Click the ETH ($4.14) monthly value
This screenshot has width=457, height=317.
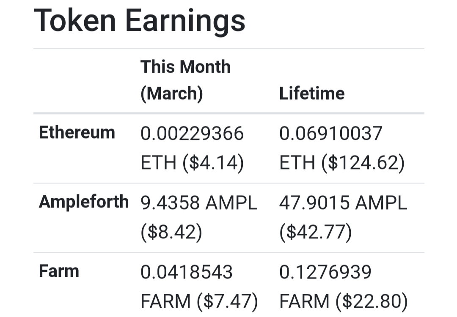click(x=192, y=163)
